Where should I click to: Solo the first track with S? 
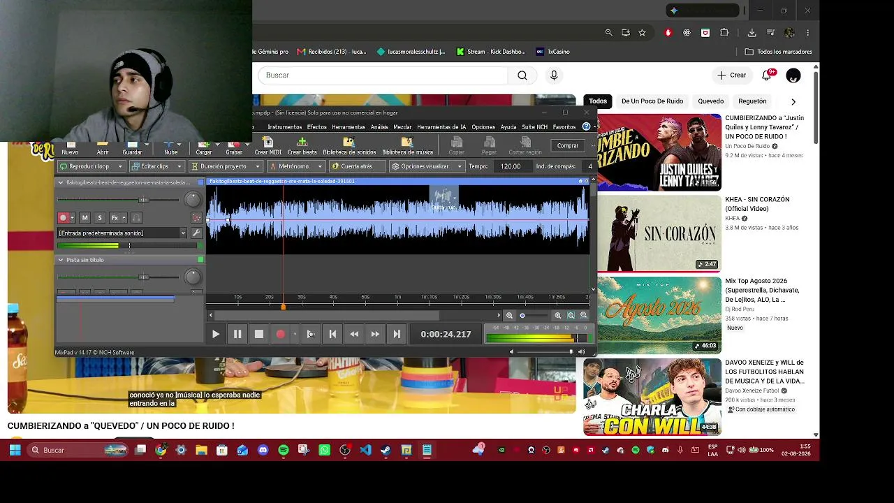coord(100,218)
